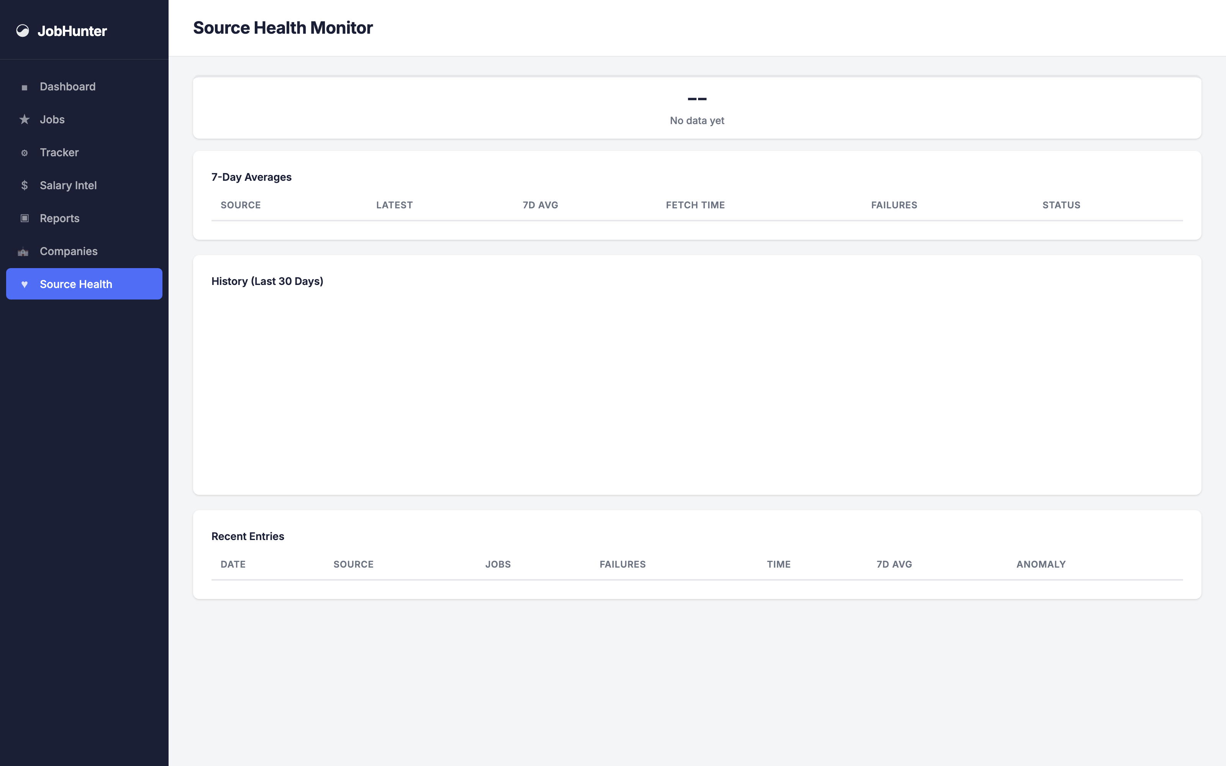Click the STATUS column header
This screenshot has width=1226, height=766.
[x=1061, y=205]
